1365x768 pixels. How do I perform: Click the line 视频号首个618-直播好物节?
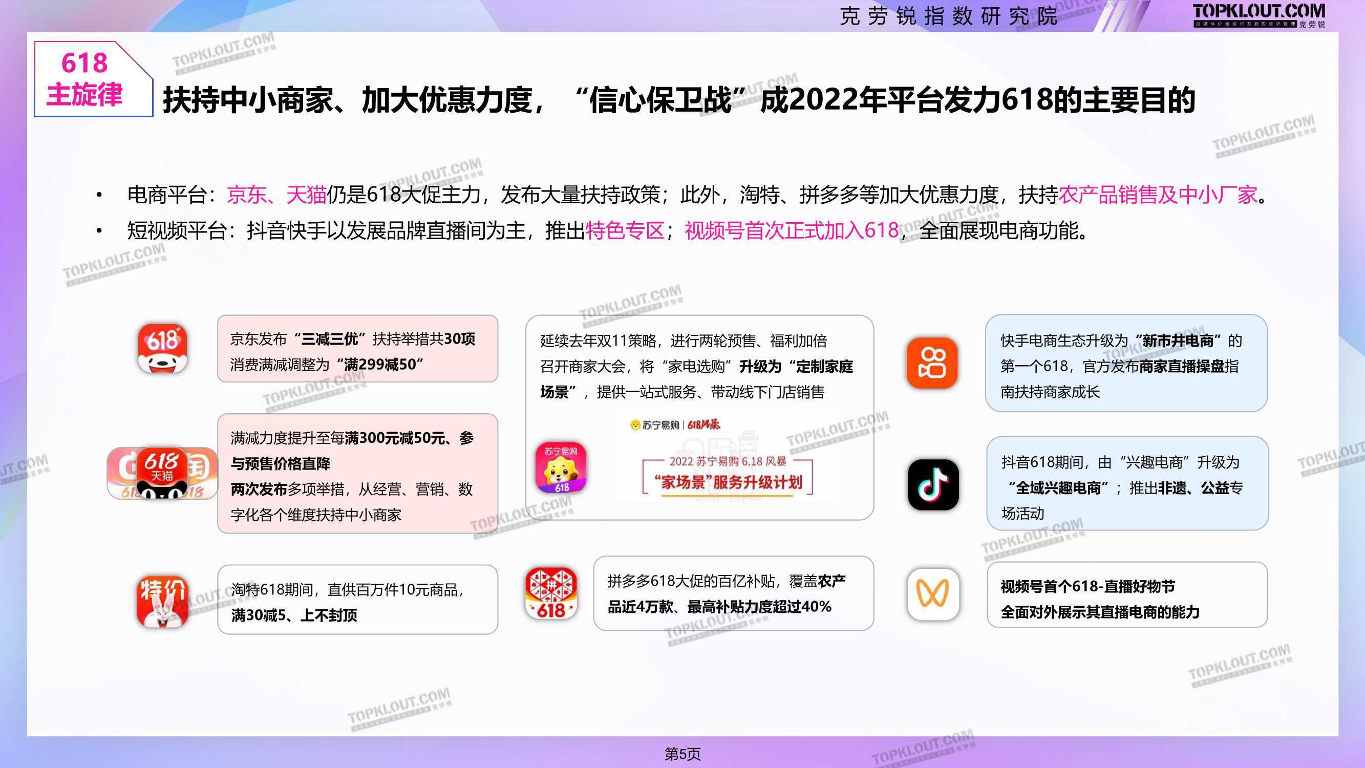click(1087, 587)
